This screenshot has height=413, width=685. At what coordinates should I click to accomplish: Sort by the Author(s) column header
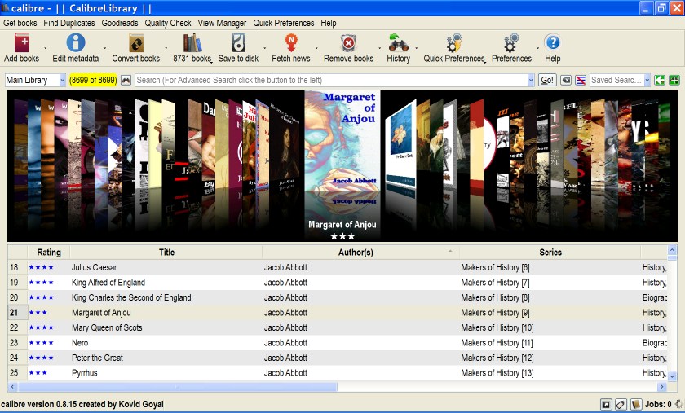pos(360,253)
